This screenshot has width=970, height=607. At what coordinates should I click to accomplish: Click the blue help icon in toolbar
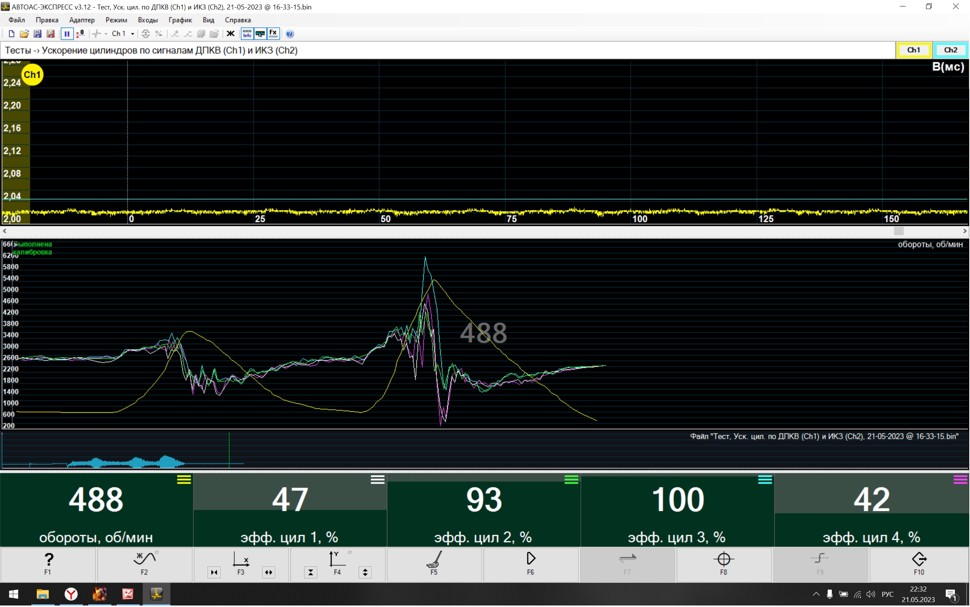(x=290, y=34)
